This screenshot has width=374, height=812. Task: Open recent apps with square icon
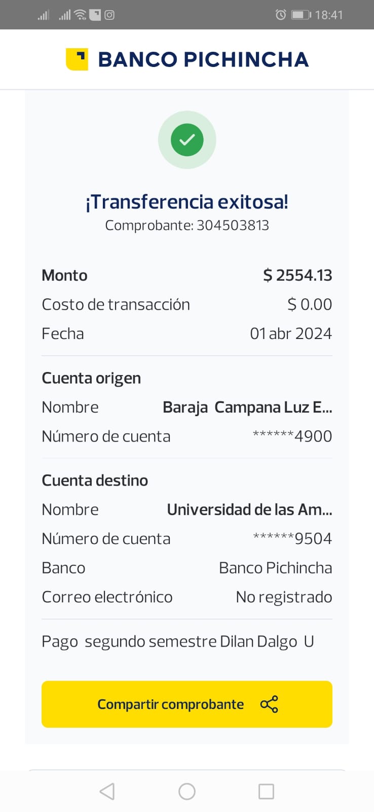pos(266,791)
